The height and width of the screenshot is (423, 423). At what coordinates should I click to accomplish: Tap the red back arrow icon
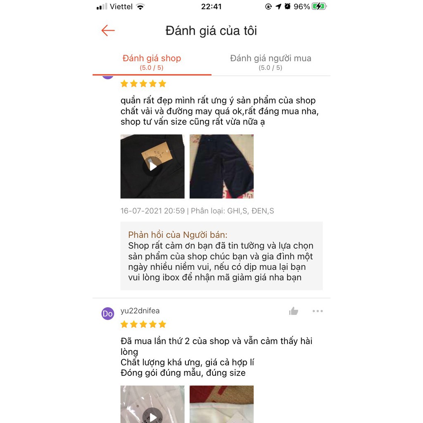(x=108, y=31)
